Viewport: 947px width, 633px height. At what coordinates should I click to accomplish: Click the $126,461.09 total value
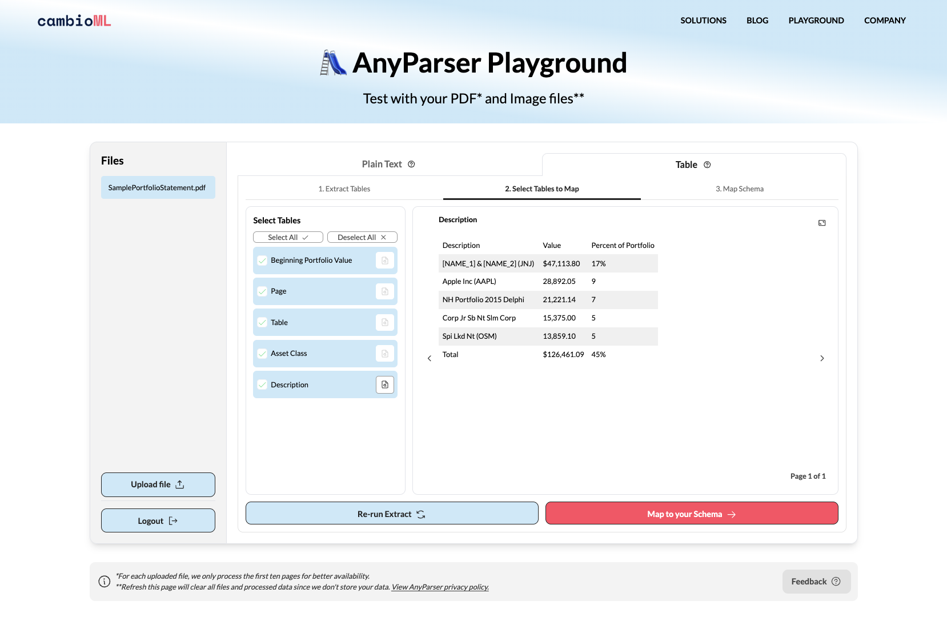click(x=563, y=355)
